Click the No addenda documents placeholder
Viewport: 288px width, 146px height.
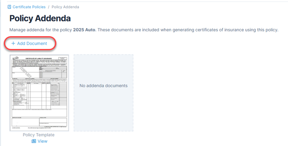[x=104, y=93]
